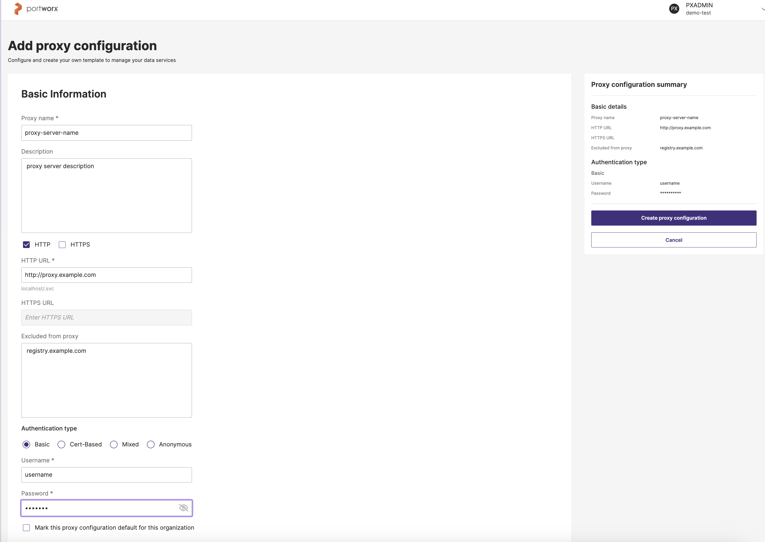
Task: Uncheck the HTTP checkbox
Action: (26, 245)
